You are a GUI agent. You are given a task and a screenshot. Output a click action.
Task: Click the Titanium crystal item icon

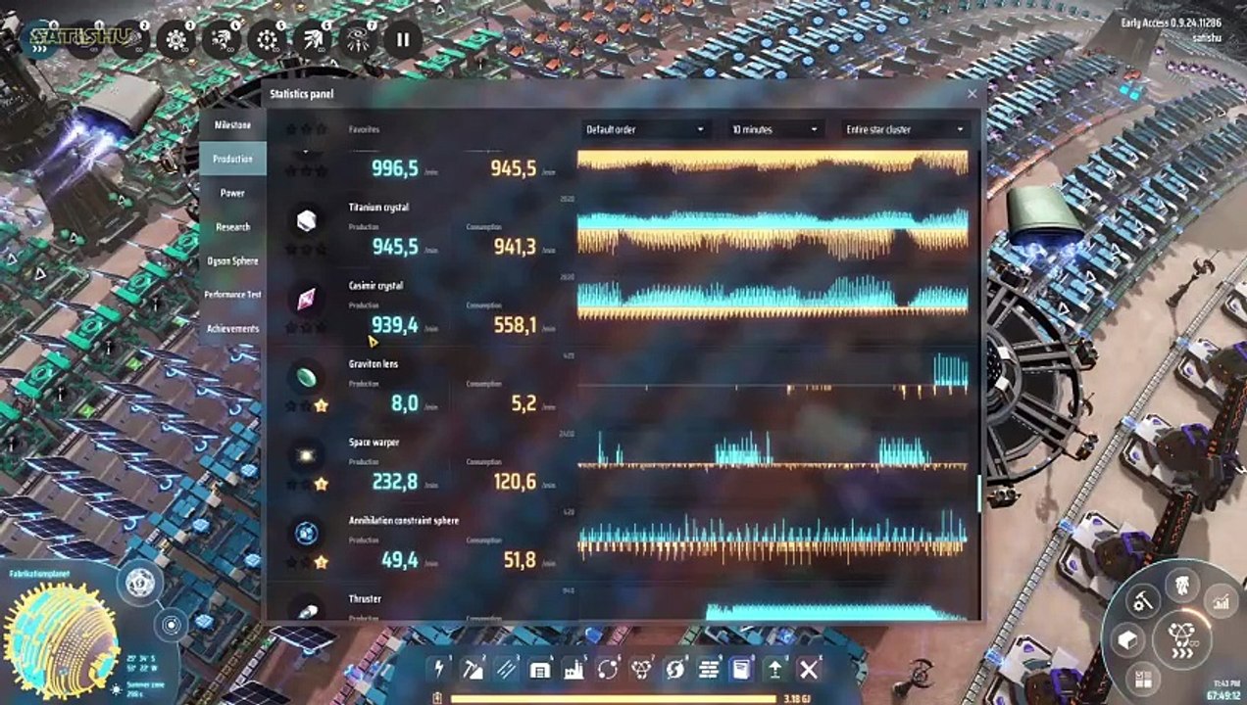(x=306, y=221)
